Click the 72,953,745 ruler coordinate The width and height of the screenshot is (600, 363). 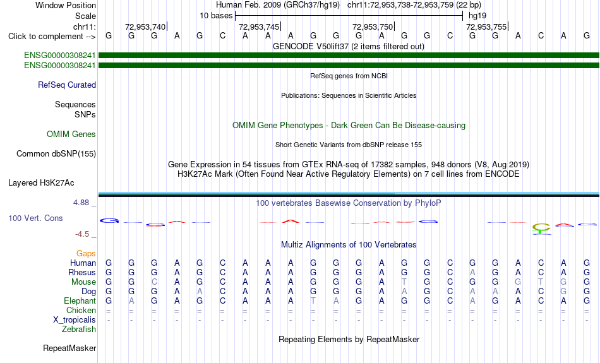259,27
